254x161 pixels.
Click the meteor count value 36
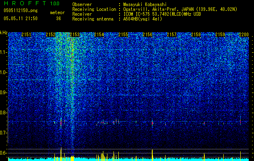coord(59,19)
